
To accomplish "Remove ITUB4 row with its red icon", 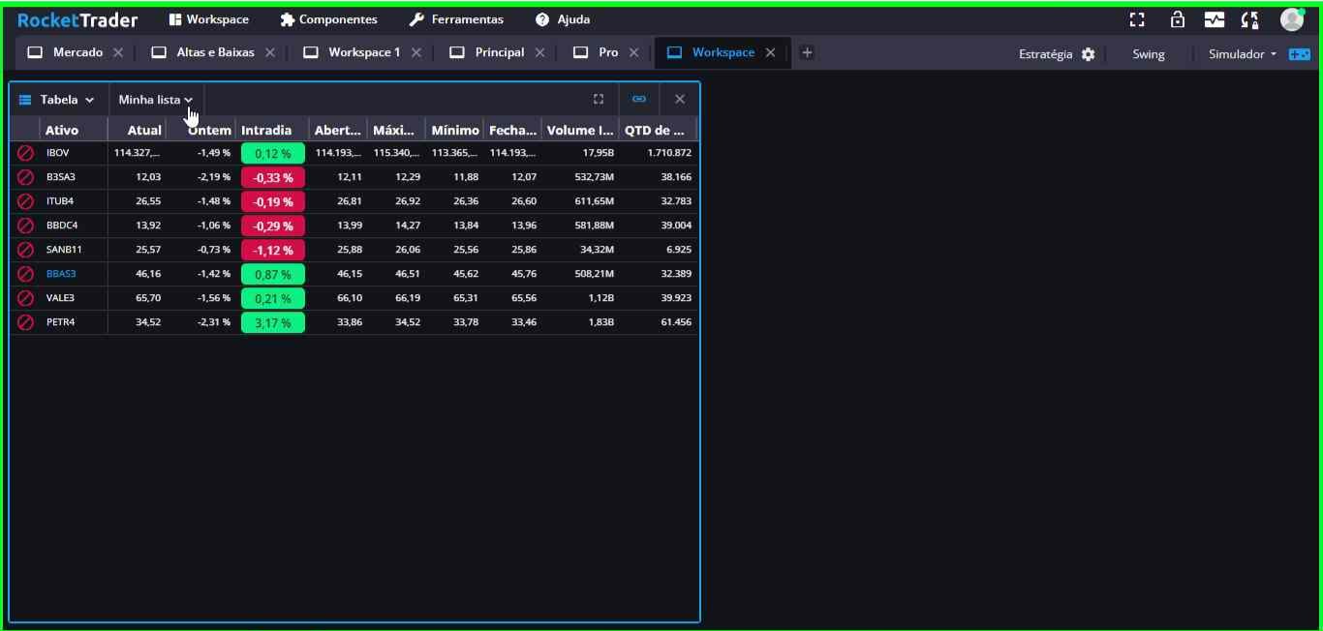I will tap(26, 201).
